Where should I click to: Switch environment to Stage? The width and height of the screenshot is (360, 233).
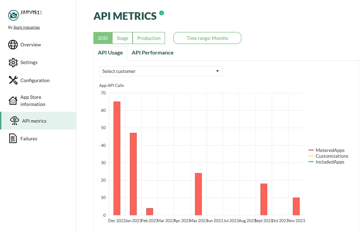122,38
